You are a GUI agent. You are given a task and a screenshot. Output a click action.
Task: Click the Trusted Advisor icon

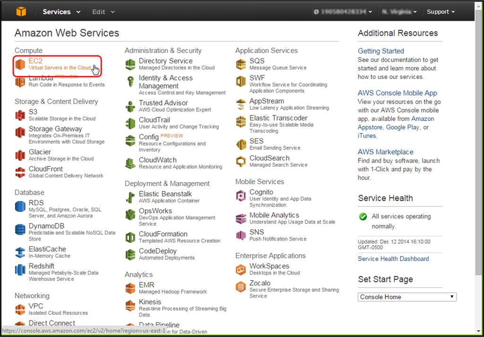click(130, 106)
